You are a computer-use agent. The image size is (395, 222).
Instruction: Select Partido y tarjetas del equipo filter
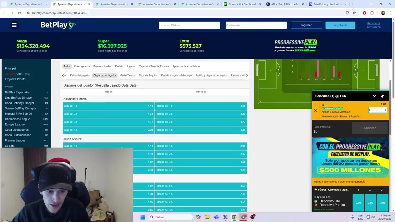click(176, 75)
